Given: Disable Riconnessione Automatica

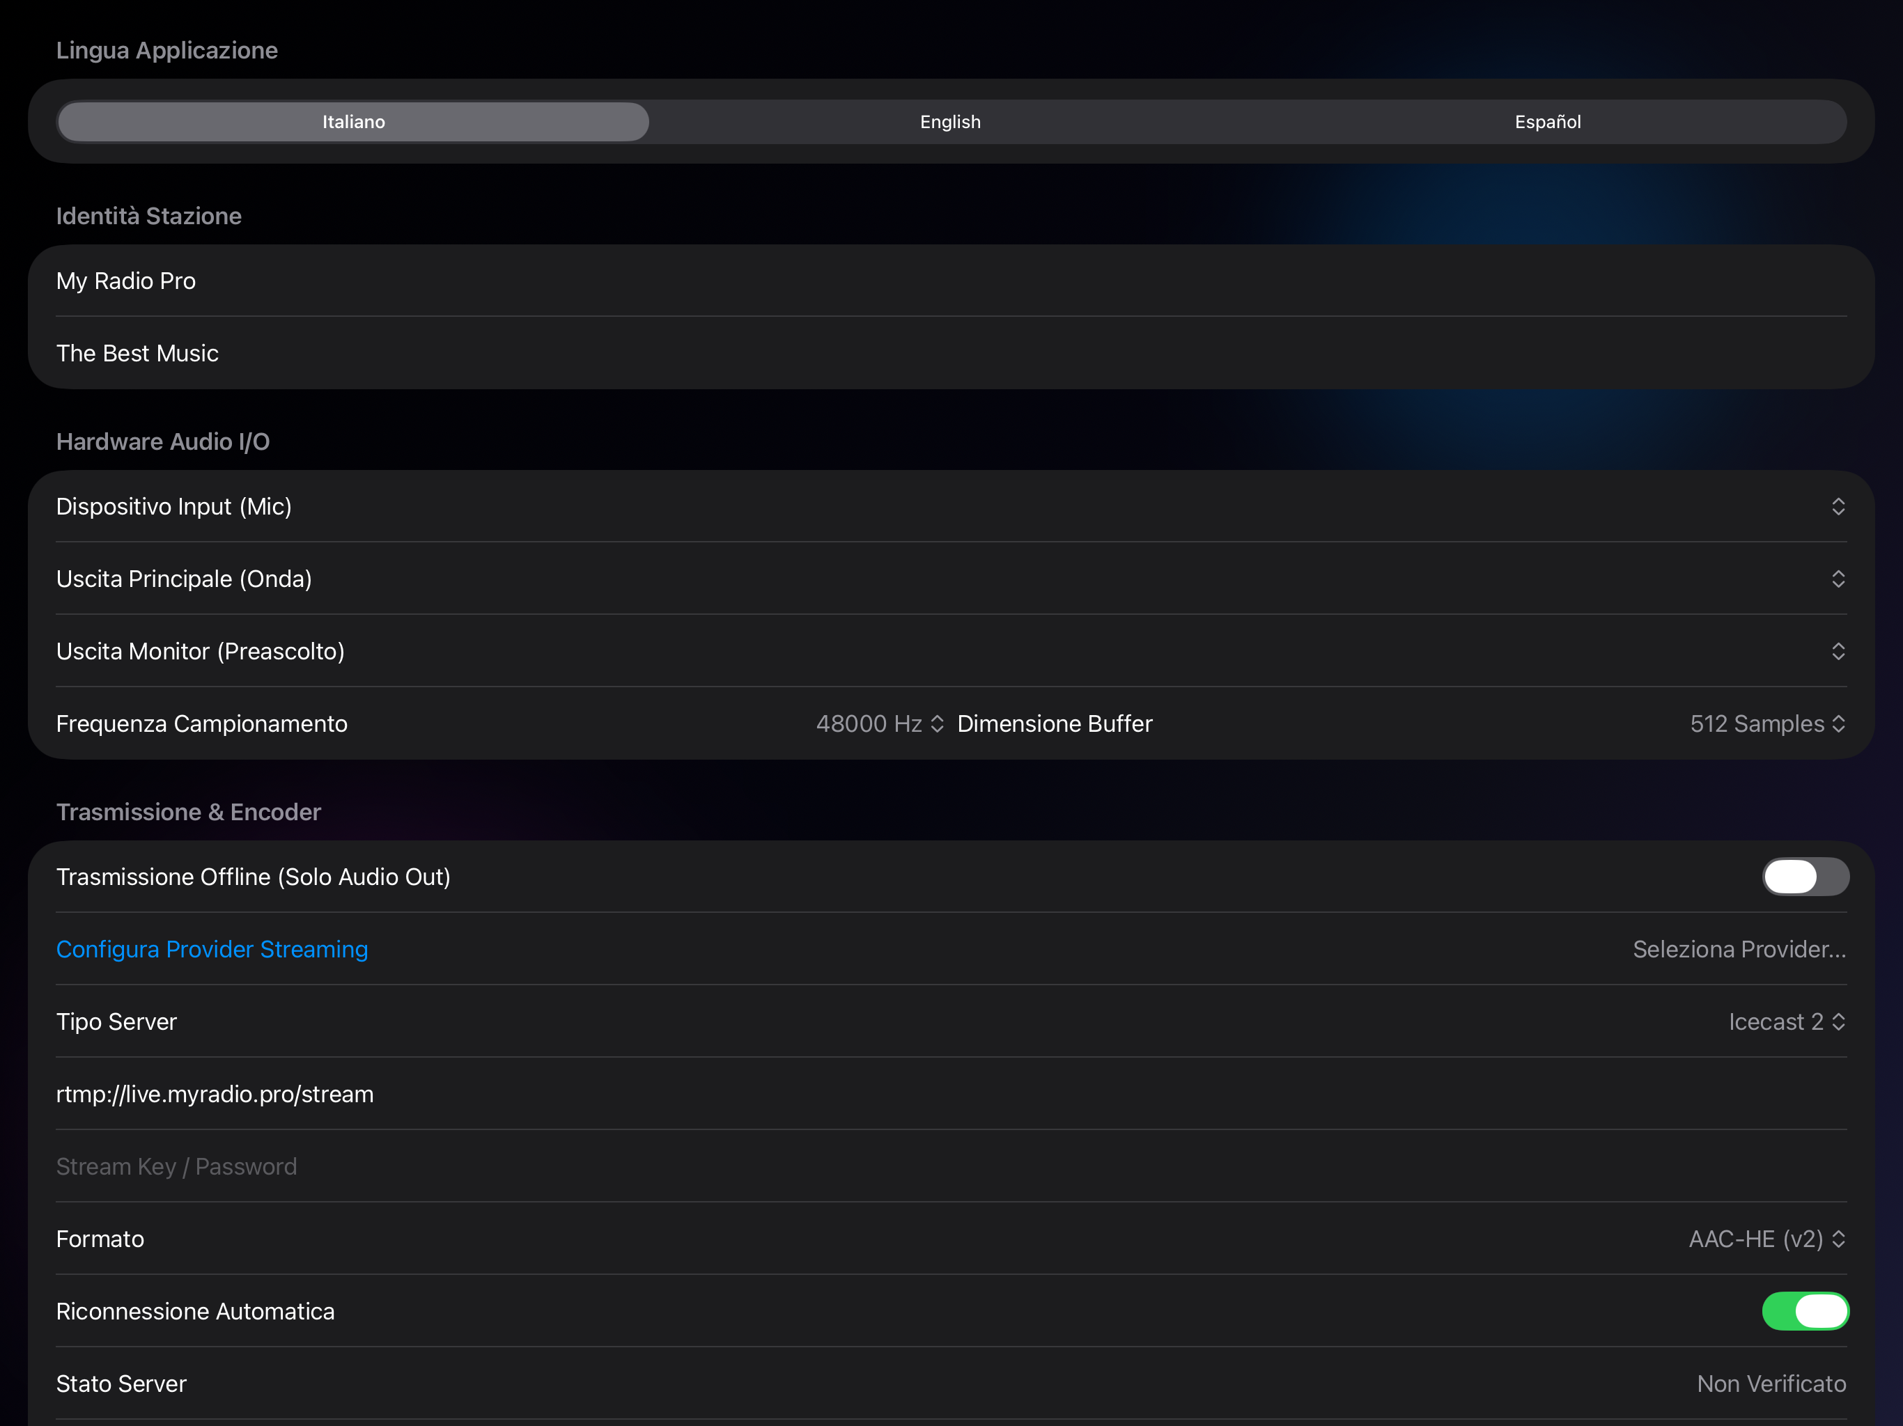Looking at the screenshot, I should pyautogui.click(x=1805, y=1310).
